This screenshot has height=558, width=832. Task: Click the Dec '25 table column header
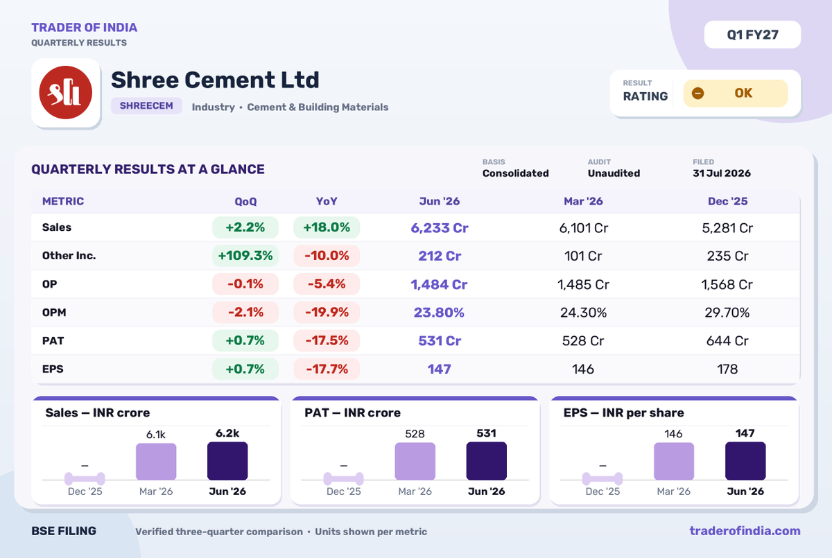[727, 202]
